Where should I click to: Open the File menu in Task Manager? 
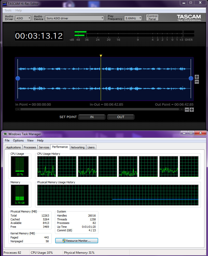(7, 140)
